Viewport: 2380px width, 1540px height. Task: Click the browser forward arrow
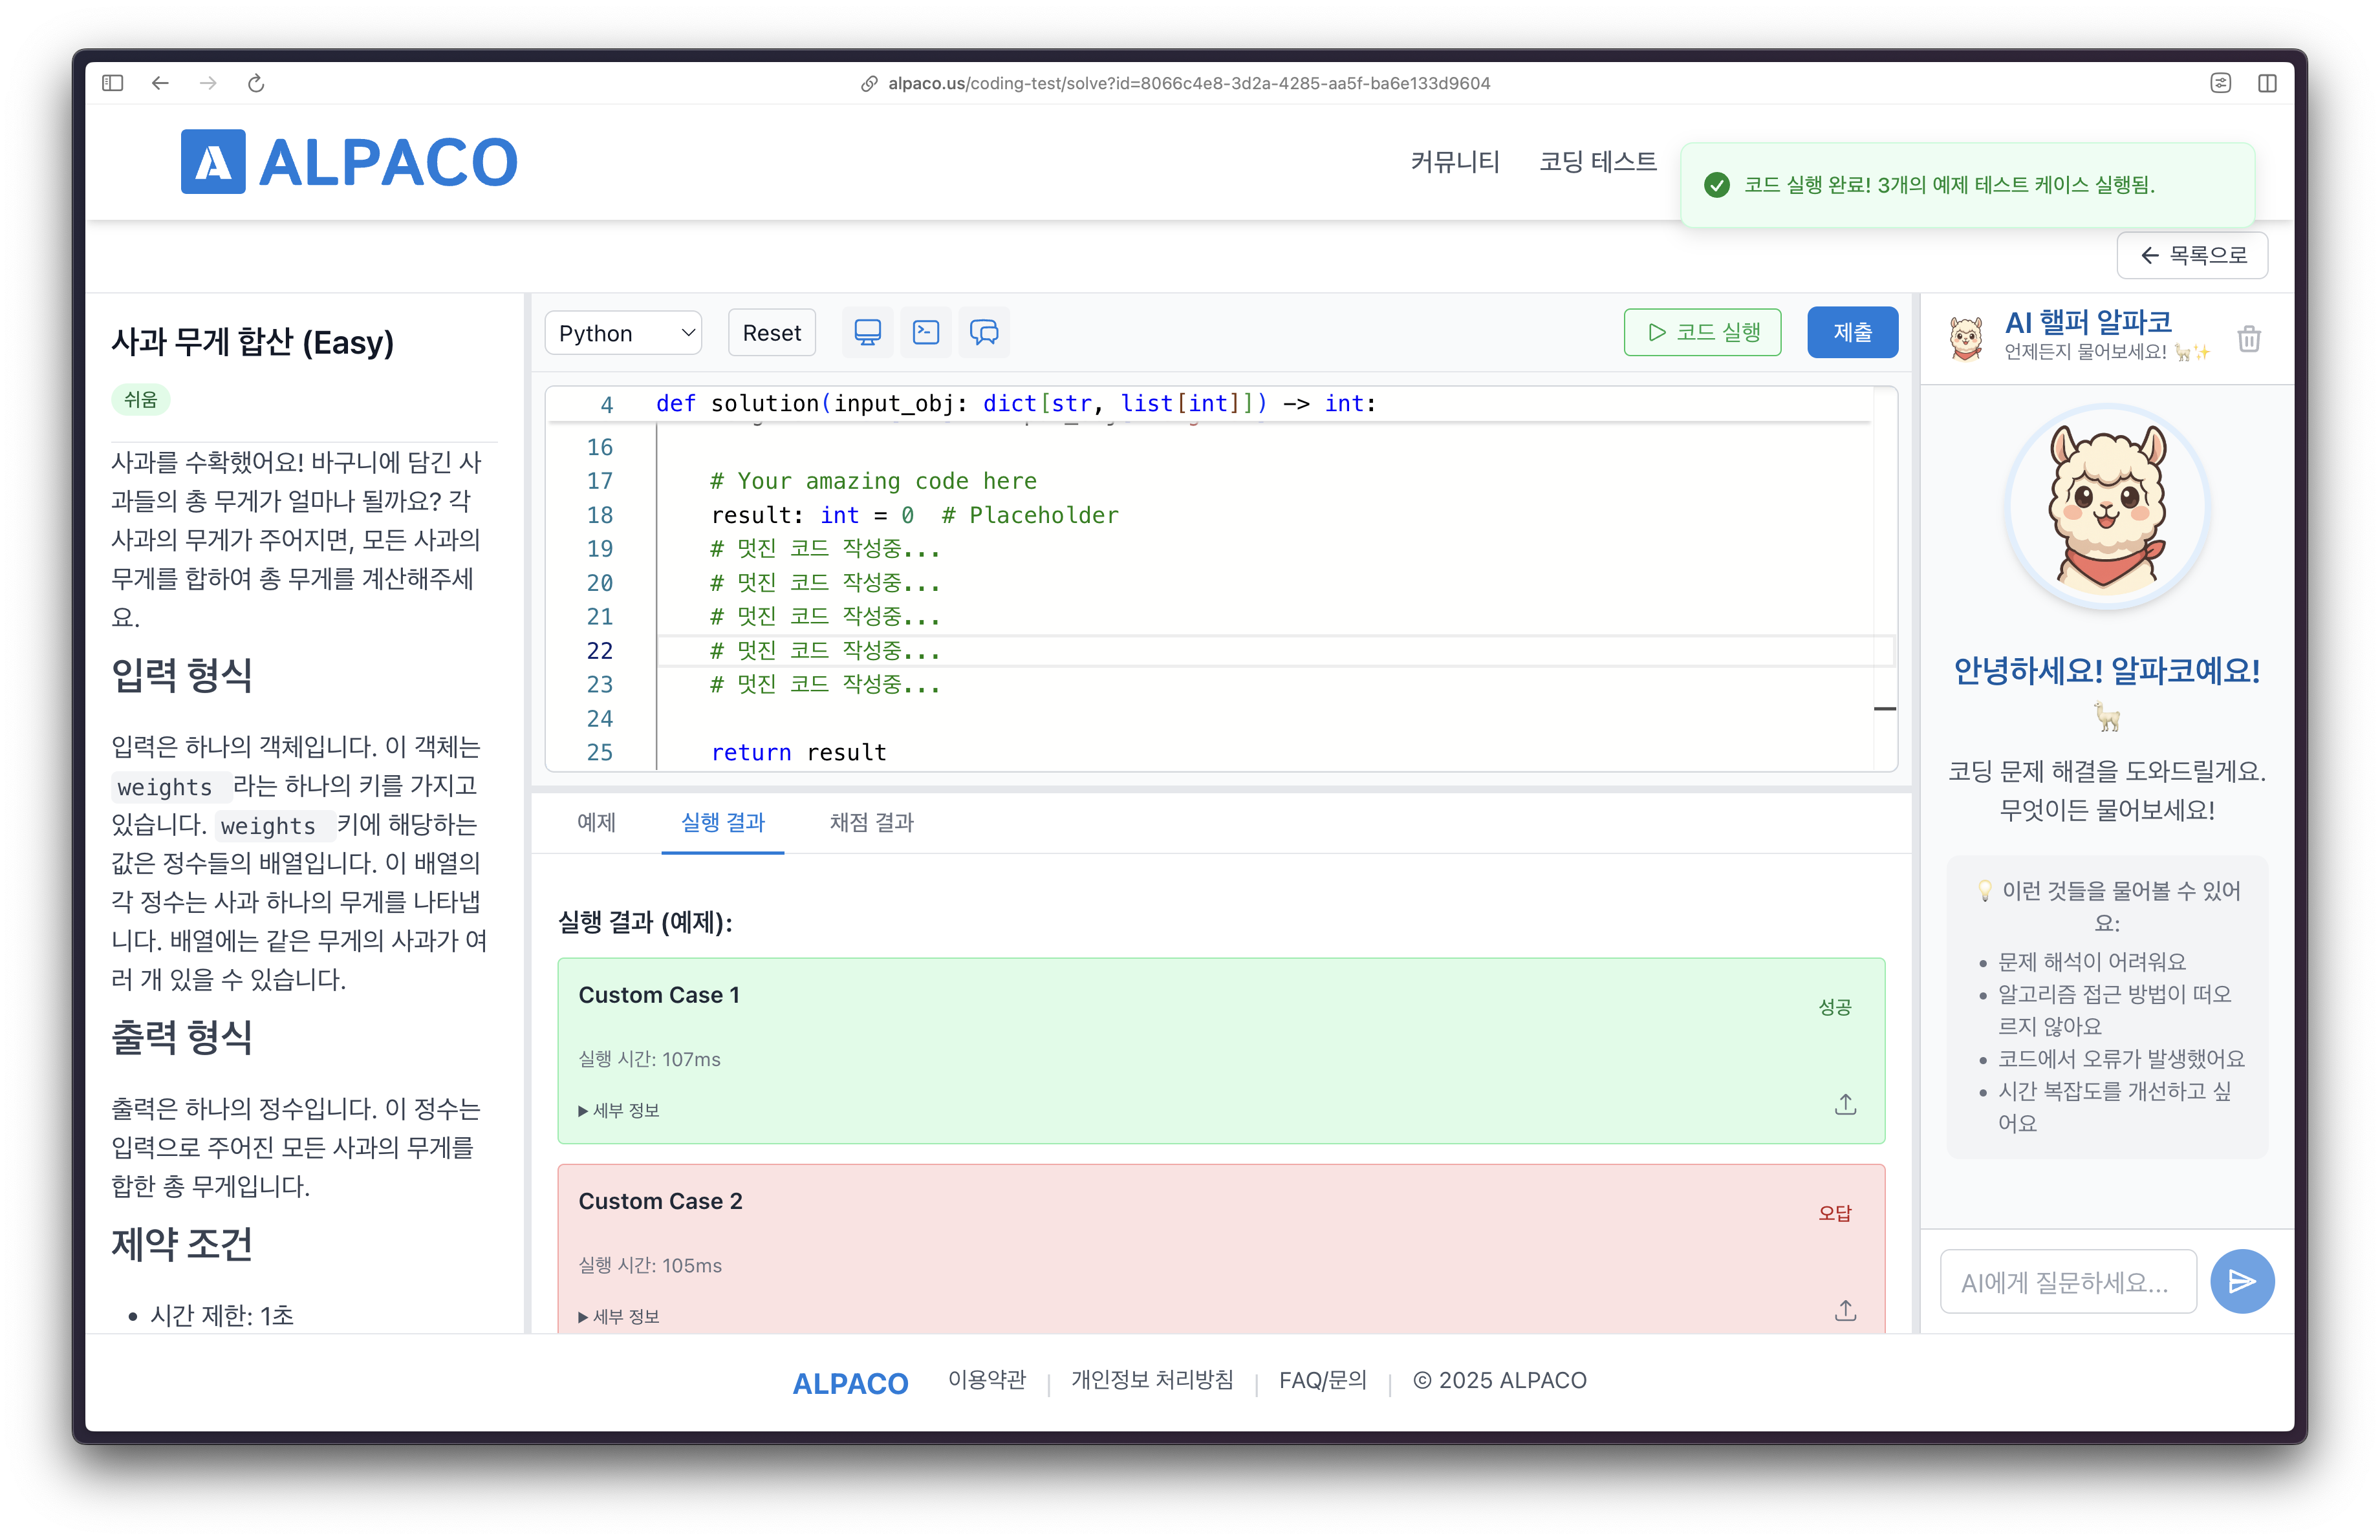pos(208,83)
